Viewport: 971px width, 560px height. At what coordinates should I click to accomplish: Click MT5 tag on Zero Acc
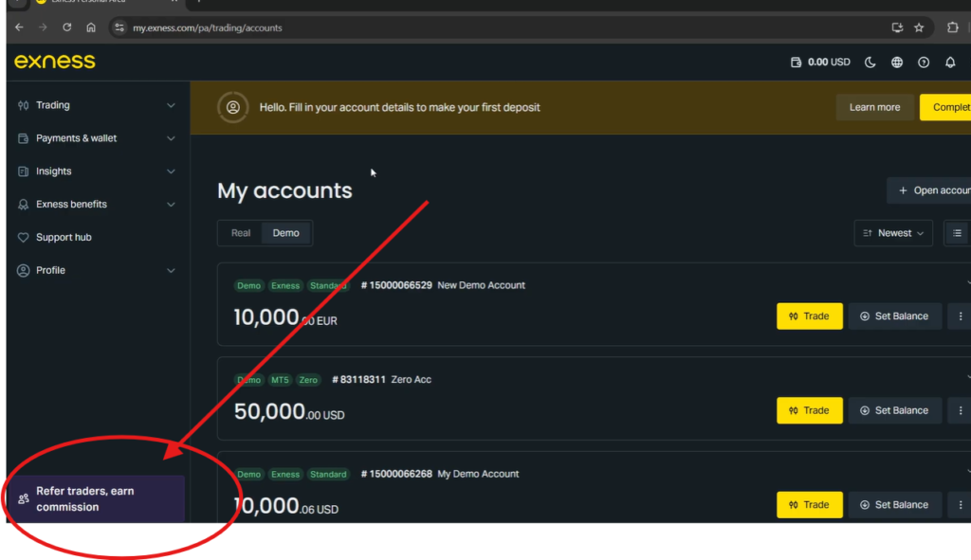pyautogui.click(x=280, y=380)
